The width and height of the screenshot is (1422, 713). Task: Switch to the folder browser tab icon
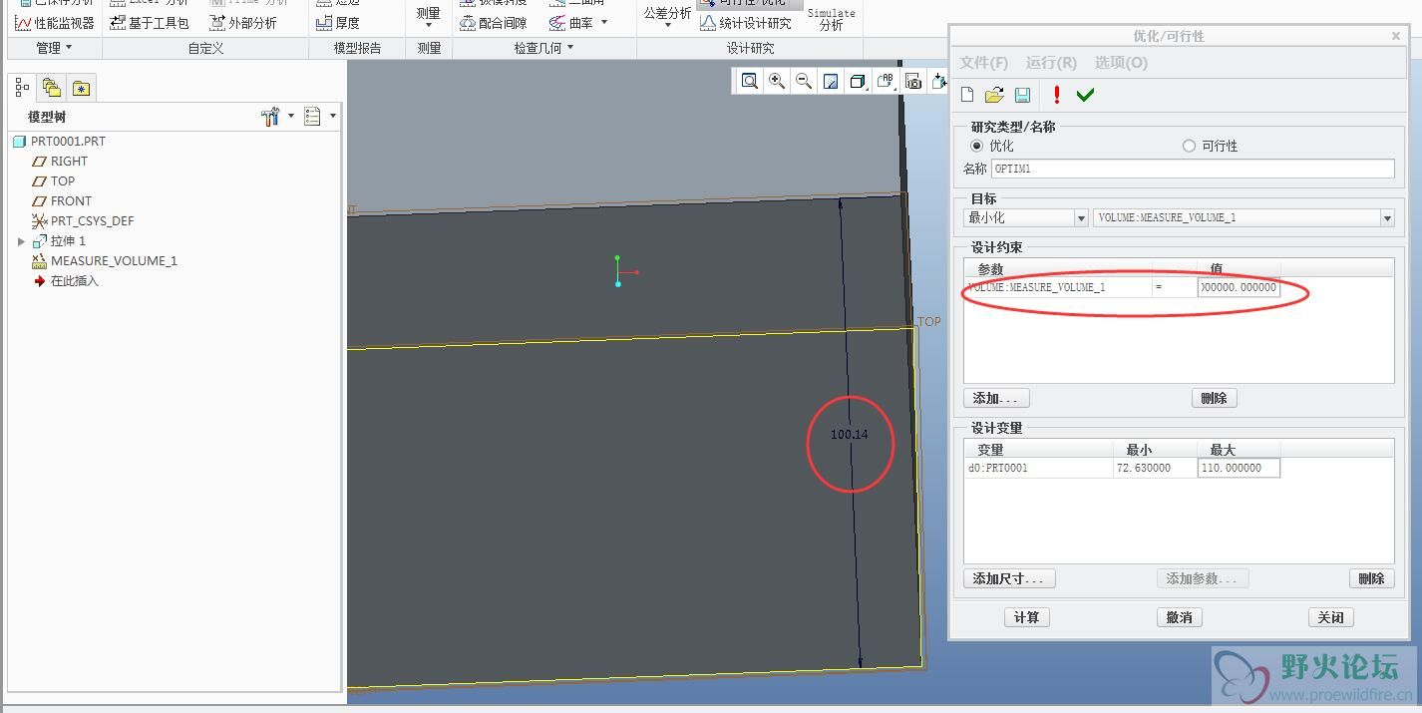(x=52, y=88)
